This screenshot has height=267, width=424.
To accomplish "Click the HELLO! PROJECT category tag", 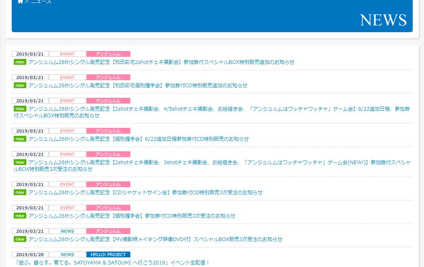I will coord(108,254).
